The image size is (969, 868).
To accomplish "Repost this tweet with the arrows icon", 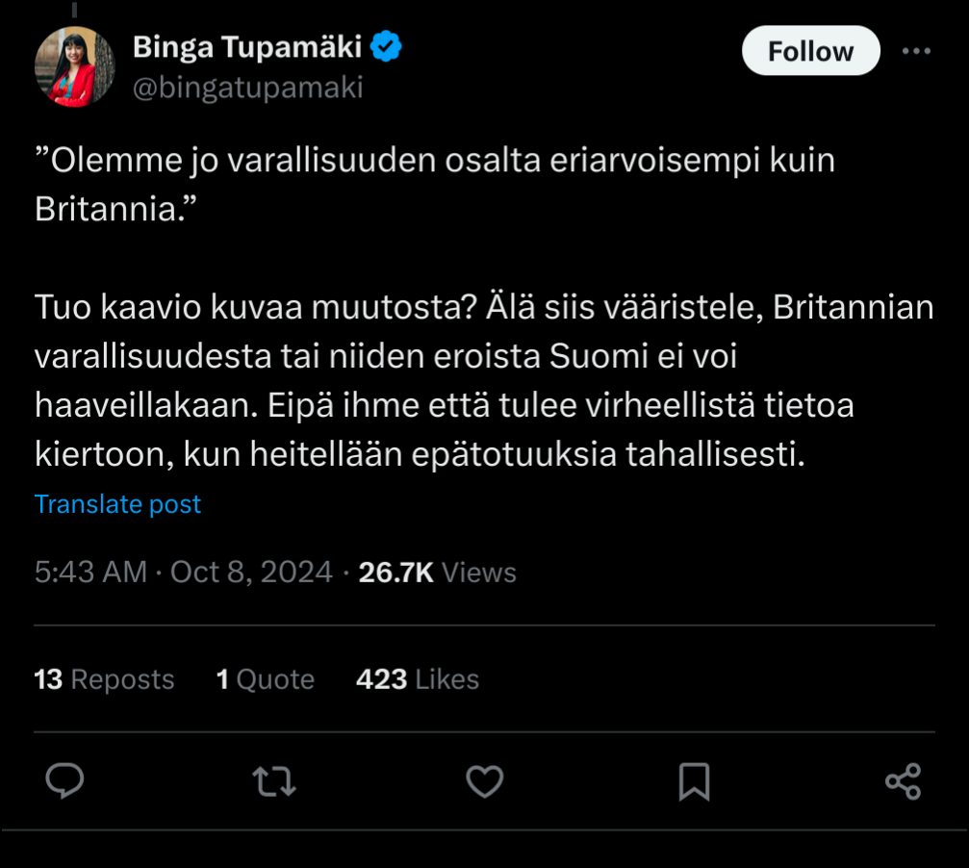I will [274, 780].
